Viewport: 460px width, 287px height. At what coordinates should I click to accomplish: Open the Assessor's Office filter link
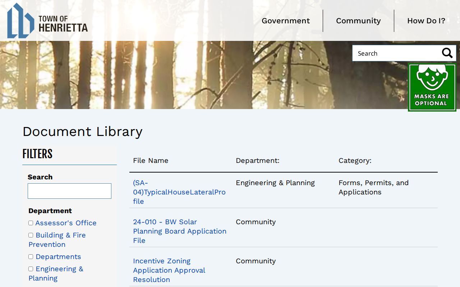pyautogui.click(x=66, y=223)
